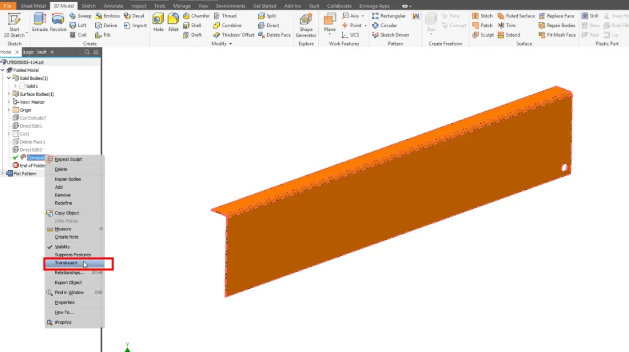Image resolution: width=629 pixels, height=352 pixels.
Task: Pick the Draft tool
Action: coord(193,35)
